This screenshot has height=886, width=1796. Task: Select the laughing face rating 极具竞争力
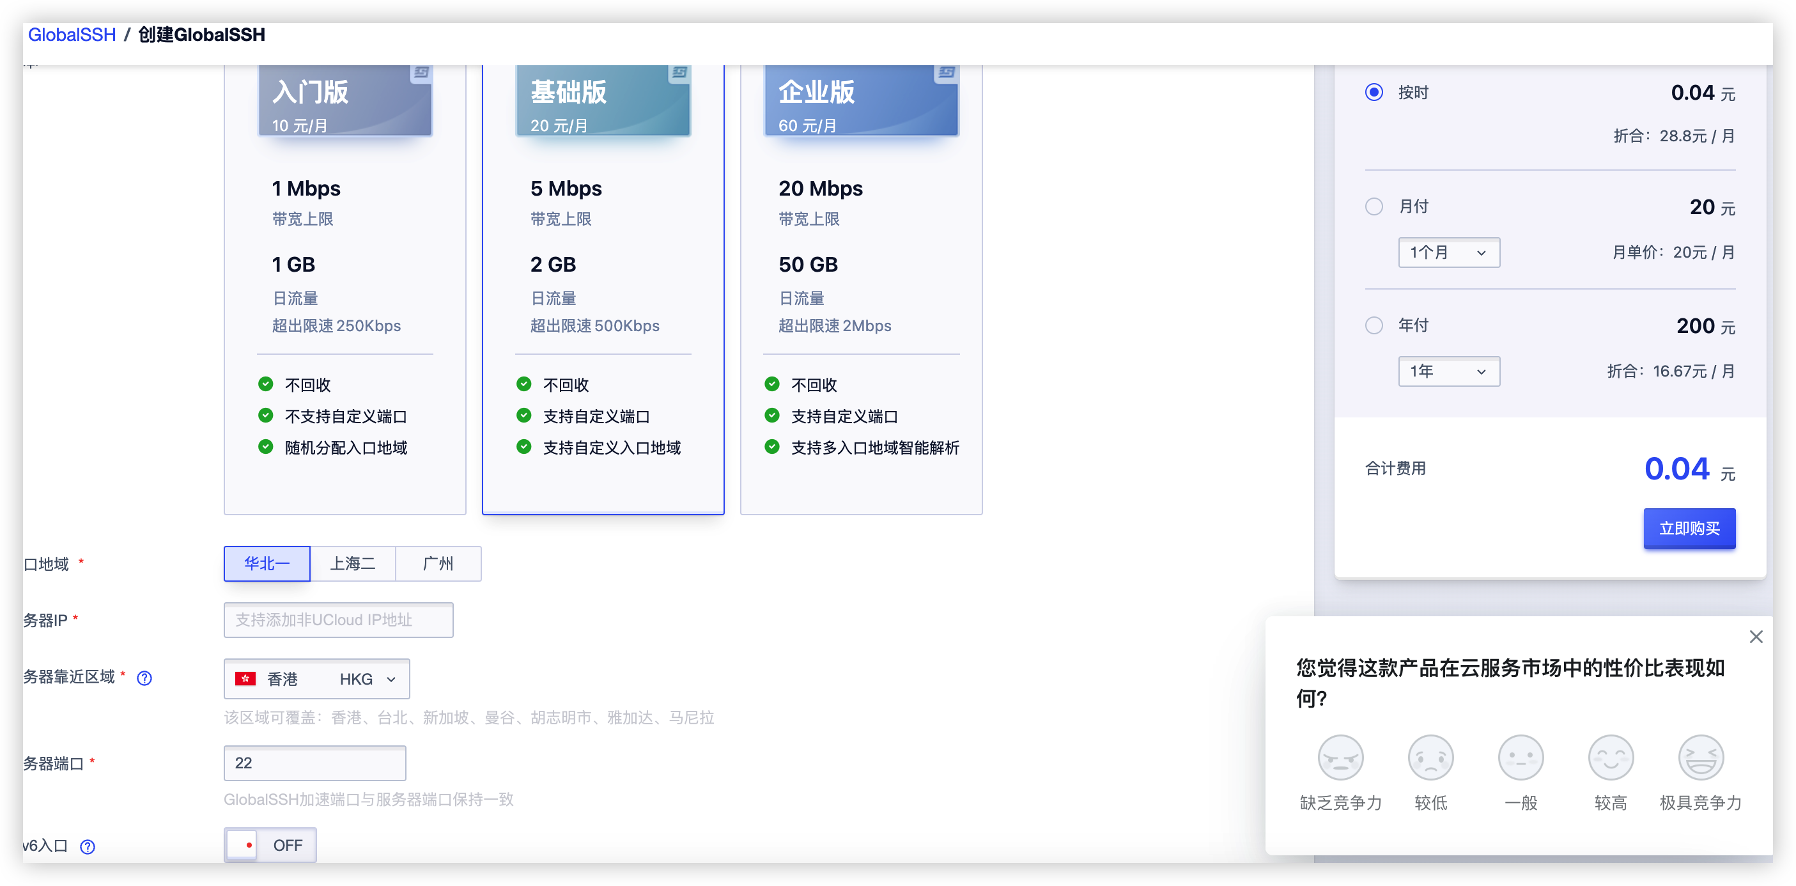point(1701,757)
